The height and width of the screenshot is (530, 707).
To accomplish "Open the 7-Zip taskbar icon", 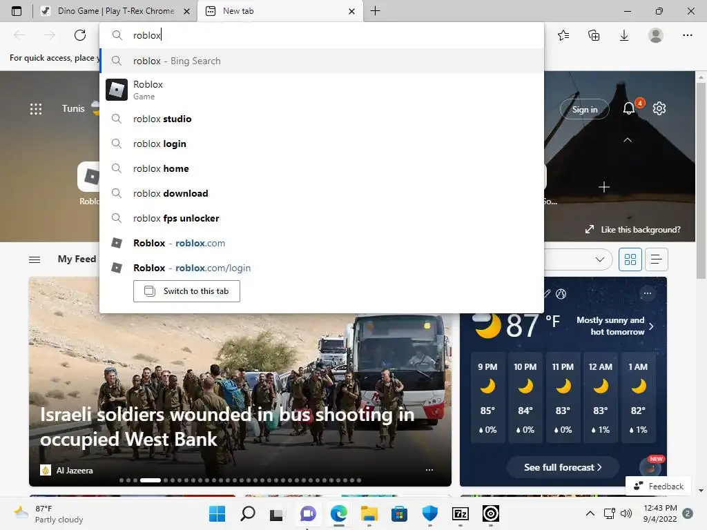I will 460,513.
